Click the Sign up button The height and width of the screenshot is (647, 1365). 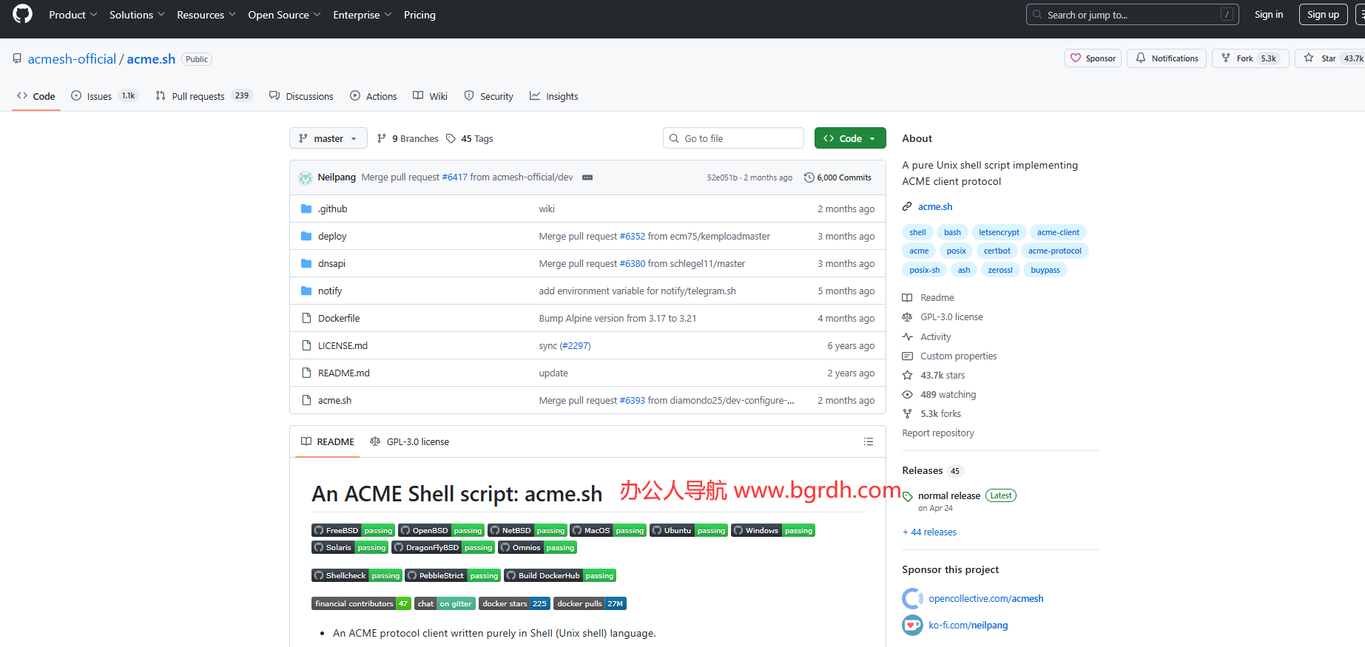pos(1322,15)
